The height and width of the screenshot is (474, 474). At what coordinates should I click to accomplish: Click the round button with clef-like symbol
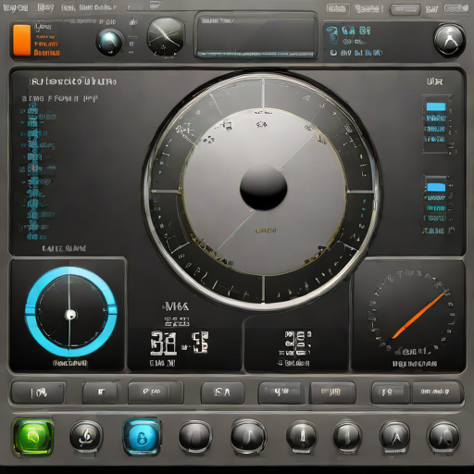tap(86, 436)
